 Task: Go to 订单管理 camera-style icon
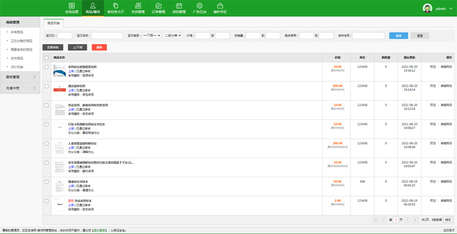[159, 6]
